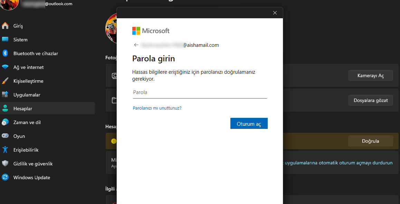The width and height of the screenshot is (400, 204).
Task: Click the Dosyalara gözat button
Action: point(370,100)
